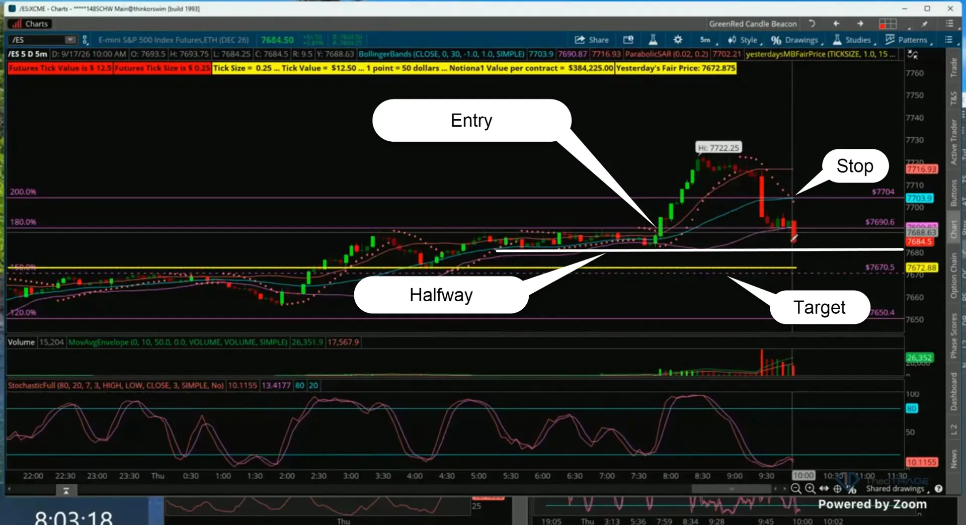Click the flask Edit Studies icon
The image size is (966, 525).
653,40
